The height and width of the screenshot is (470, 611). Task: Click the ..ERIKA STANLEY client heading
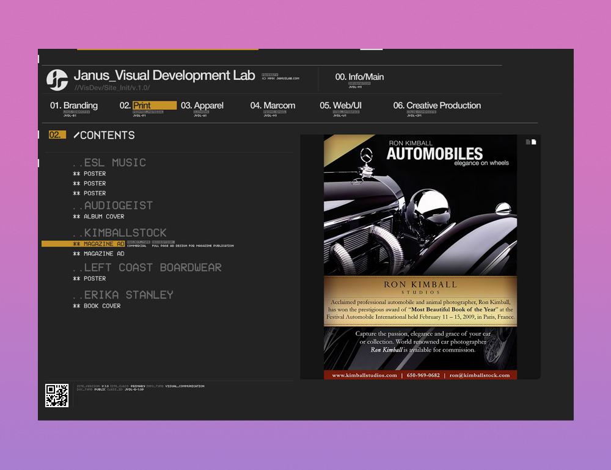point(123,295)
